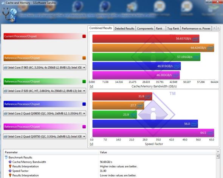The height and width of the screenshot is (178, 223).
Task: Close the Cache and Memory window
Action: coord(217,2)
